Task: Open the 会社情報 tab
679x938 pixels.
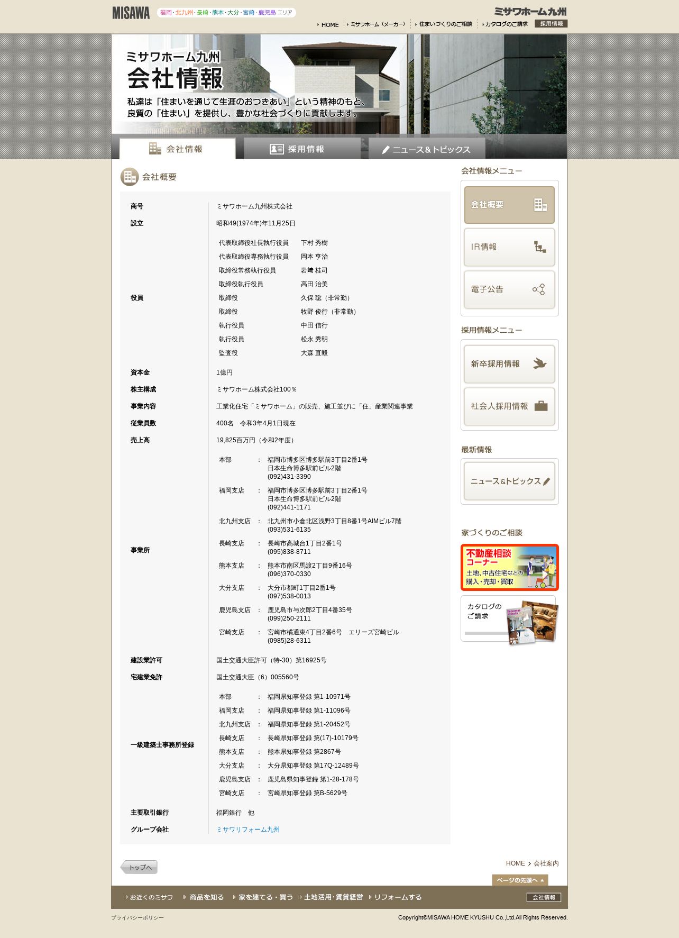Action: [x=177, y=149]
